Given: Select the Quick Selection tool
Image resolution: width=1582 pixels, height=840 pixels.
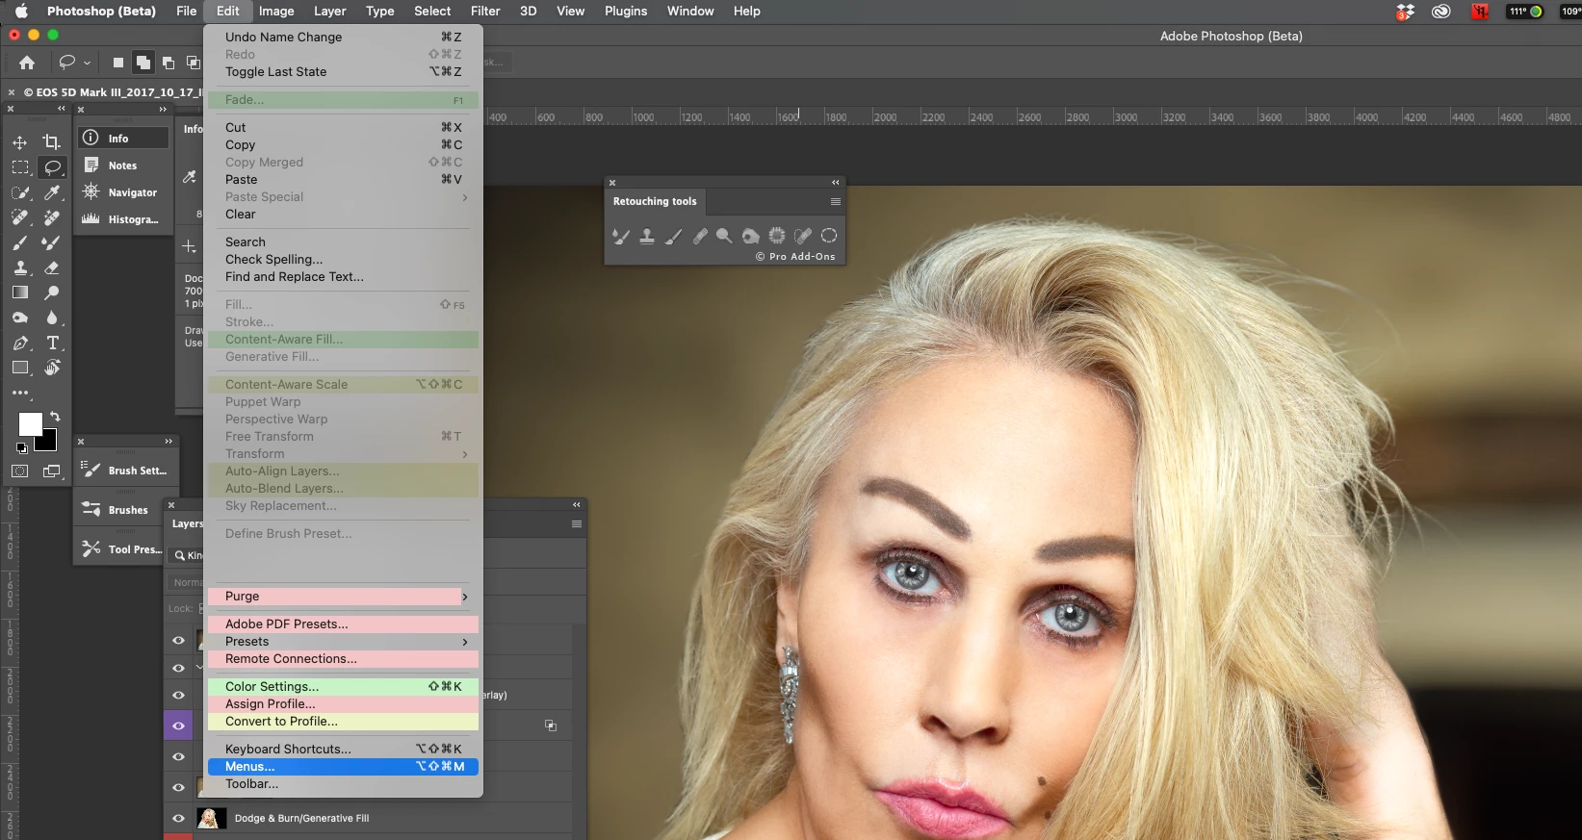Looking at the screenshot, I should (x=20, y=192).
